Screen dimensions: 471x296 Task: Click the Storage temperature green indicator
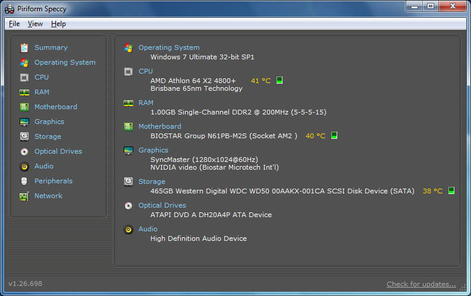point(452,191)
